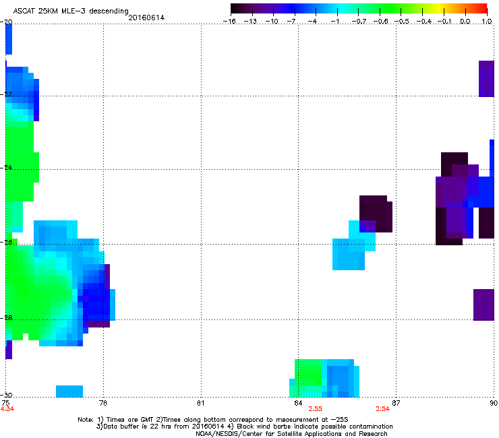Viewport: 499px width, 438px height.
Task: Click the title 'ASCAT 25KM MLE-3 descending'
Action: (x=71, y=11)
